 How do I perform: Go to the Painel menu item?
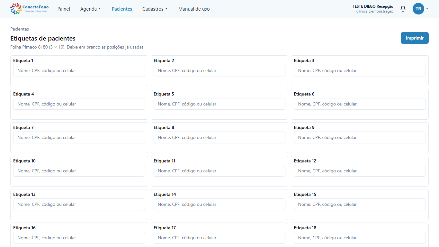coord(64,9)
